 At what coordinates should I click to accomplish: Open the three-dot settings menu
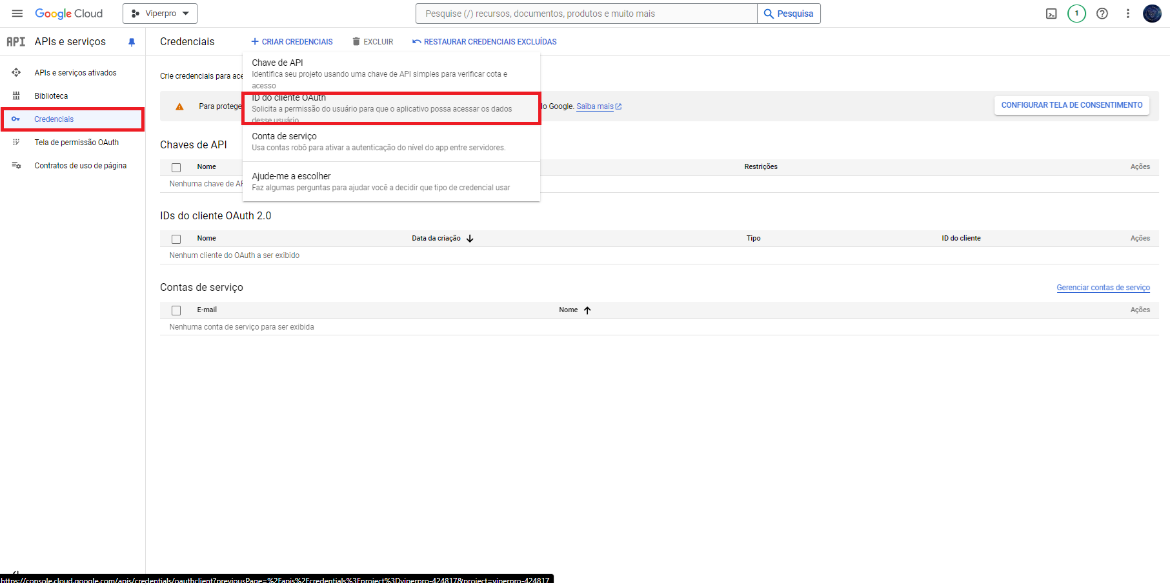coord(1127,14)
